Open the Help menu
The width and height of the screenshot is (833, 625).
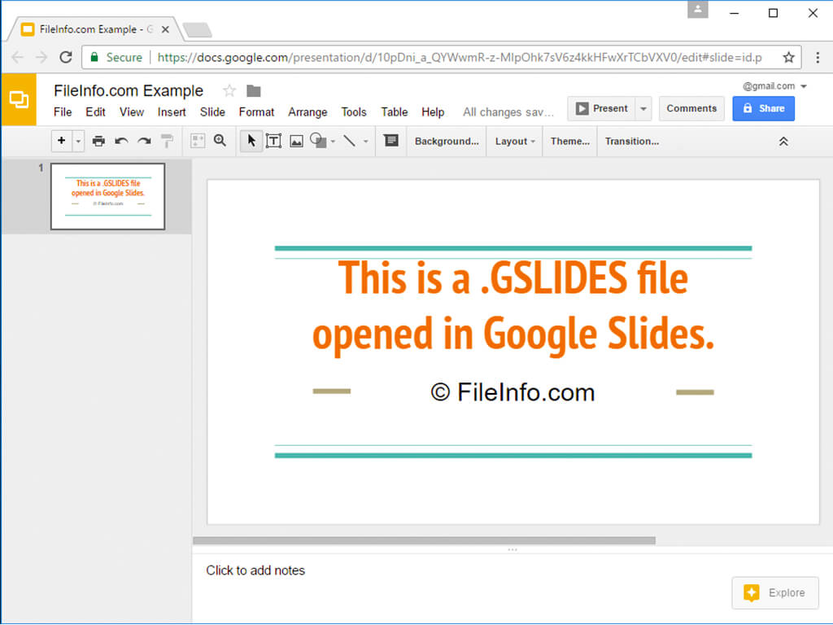pos(433,112)
